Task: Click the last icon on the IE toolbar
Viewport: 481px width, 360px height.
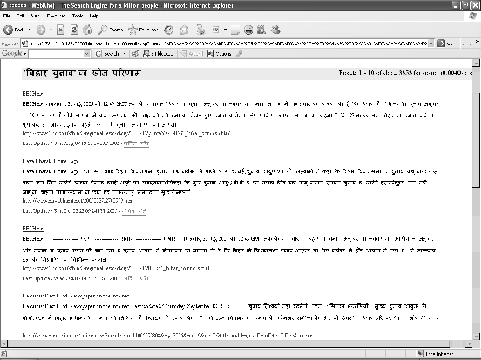Action: (275, 30)
